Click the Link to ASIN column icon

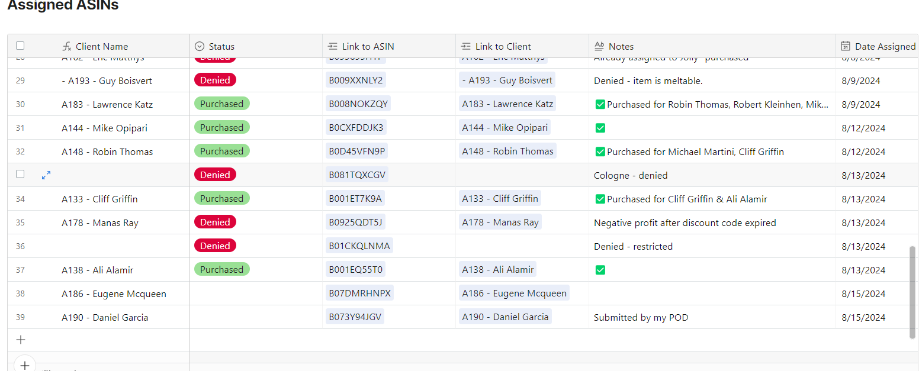(333, 47)
